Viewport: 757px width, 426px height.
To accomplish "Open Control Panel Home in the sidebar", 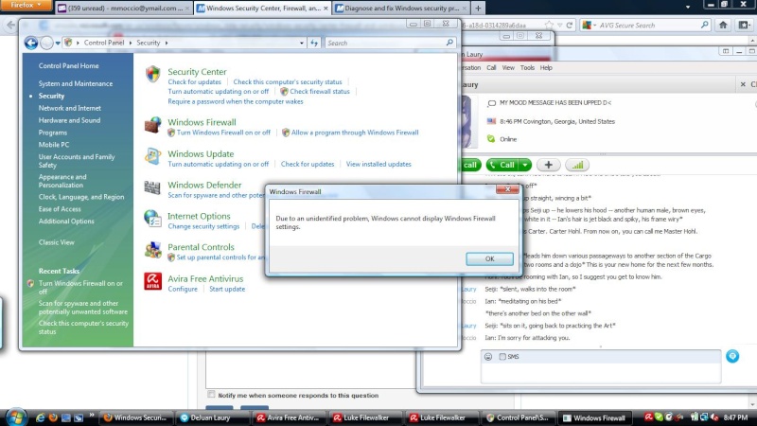I will [x=68, y=65].
